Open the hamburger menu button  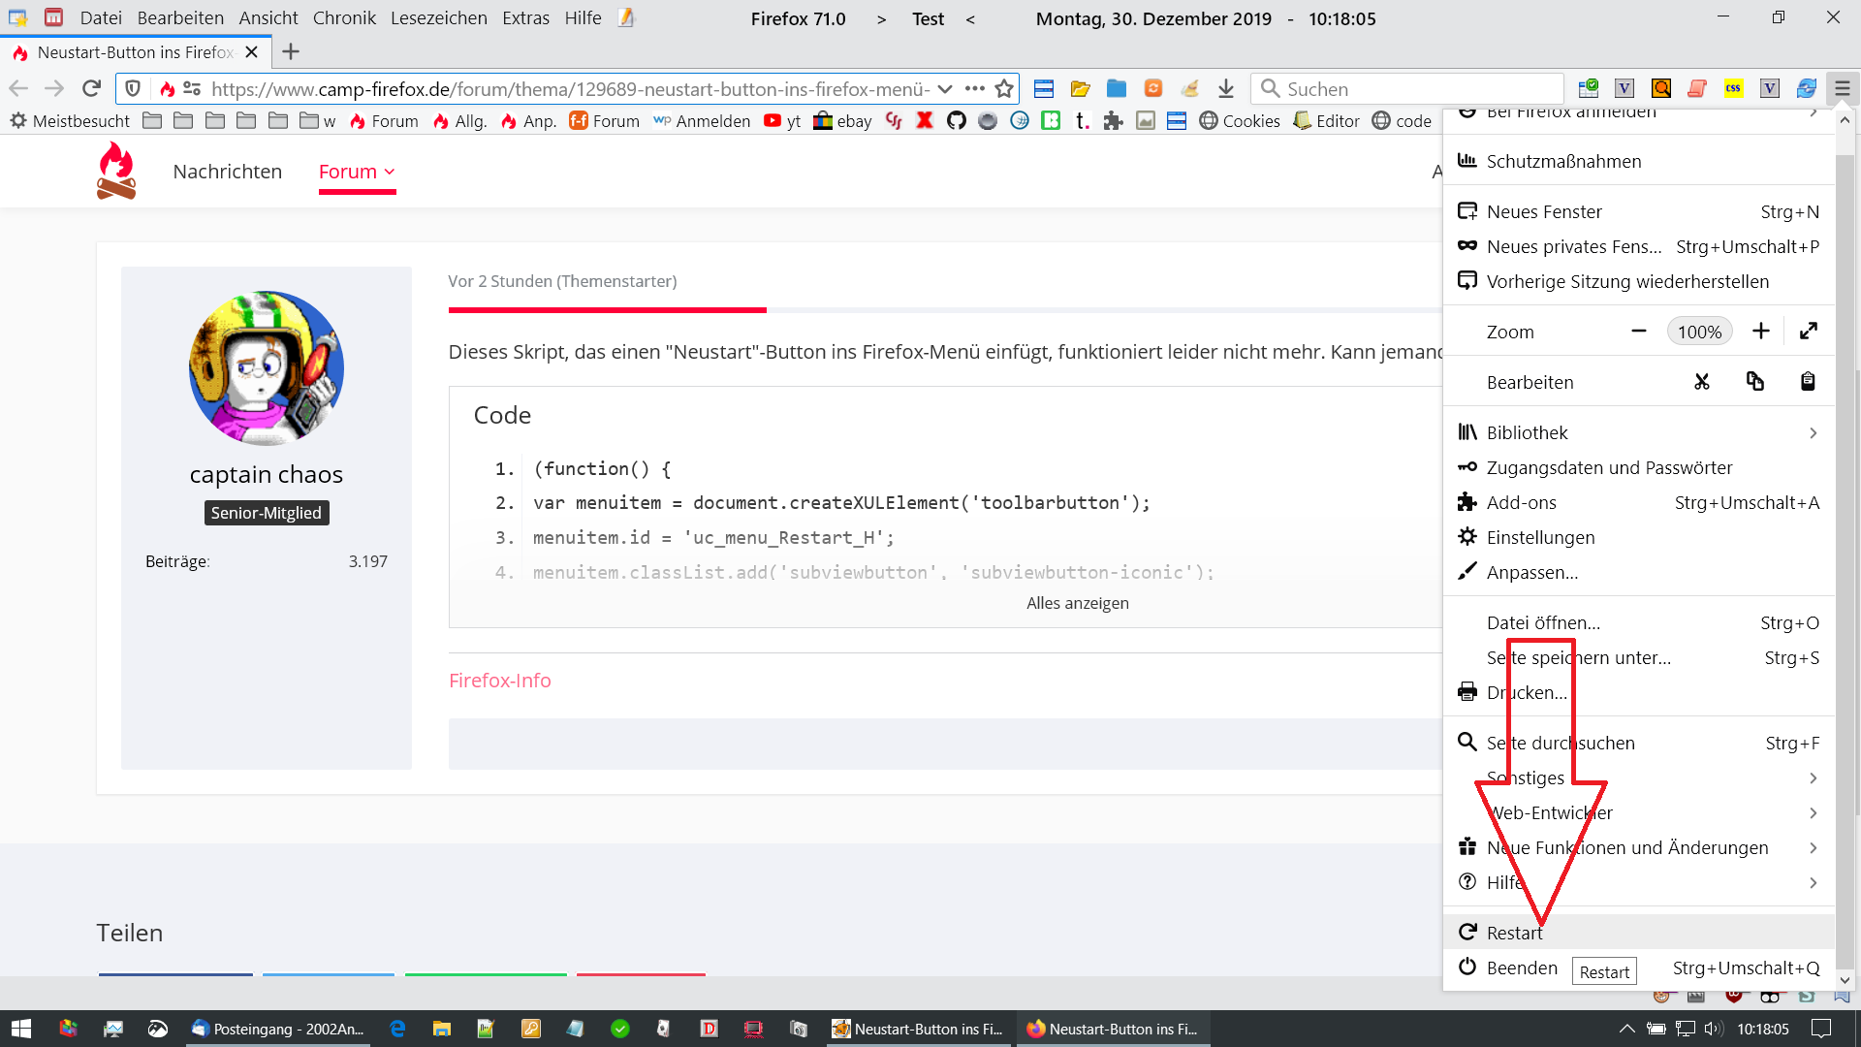(1842, 88)
